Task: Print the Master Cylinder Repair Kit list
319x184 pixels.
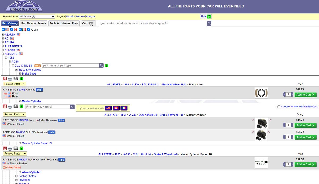Action: (x=10, y=148)
